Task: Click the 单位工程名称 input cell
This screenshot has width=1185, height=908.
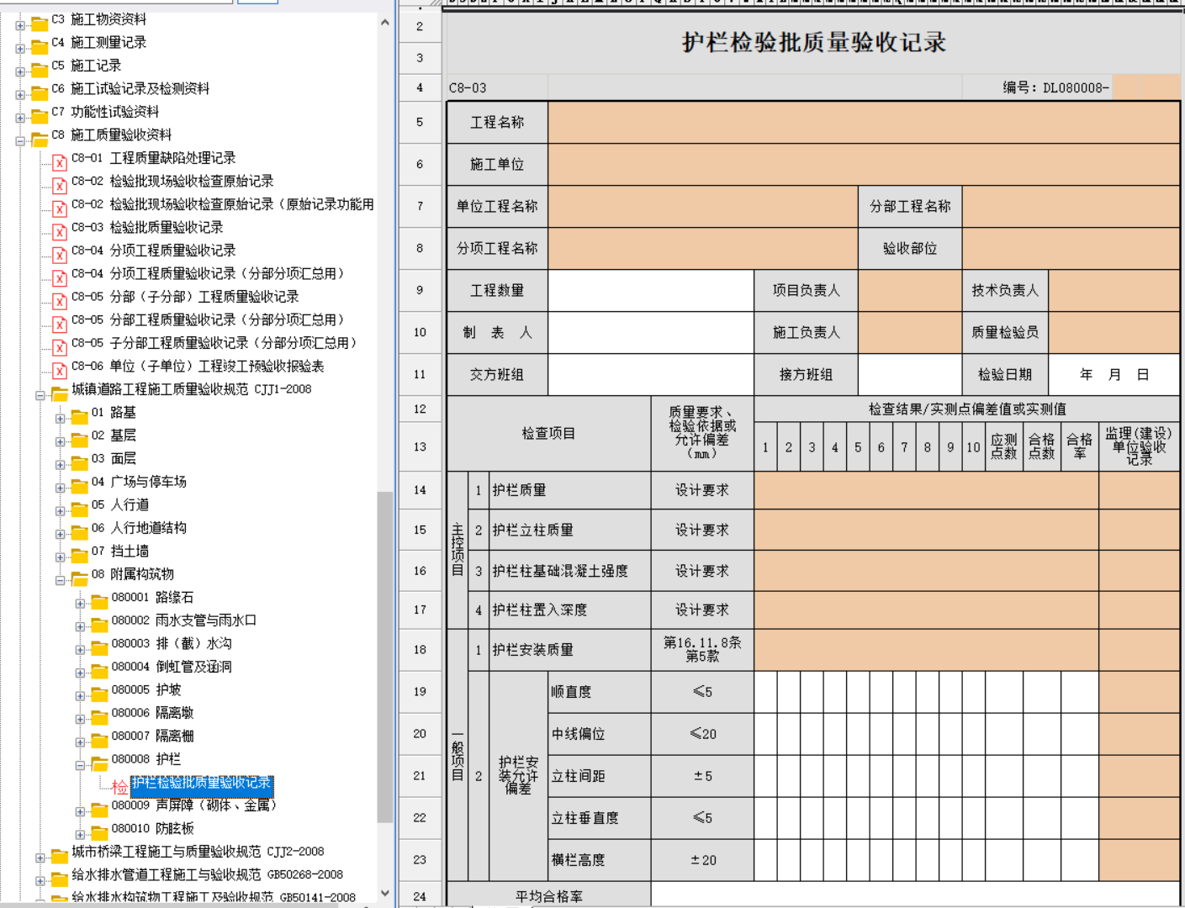Action: point(703,206)
